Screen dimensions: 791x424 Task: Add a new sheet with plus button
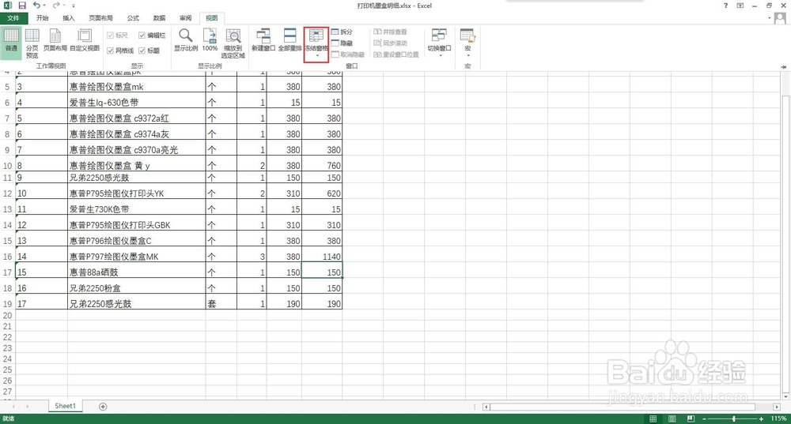103,407
